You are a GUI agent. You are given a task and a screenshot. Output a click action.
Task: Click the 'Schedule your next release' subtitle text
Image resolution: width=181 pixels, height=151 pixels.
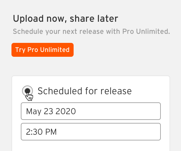click(58, 31)
